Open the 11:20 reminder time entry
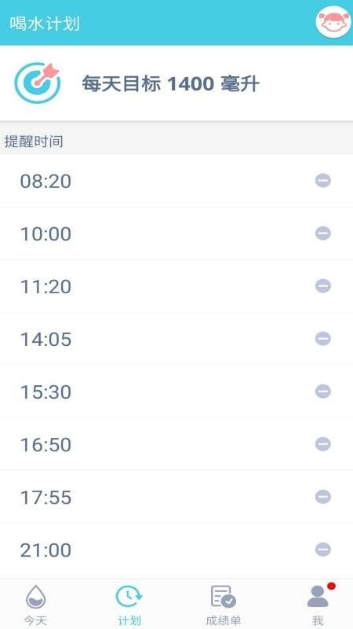353x629 pixels. click(x=176, y=286)
